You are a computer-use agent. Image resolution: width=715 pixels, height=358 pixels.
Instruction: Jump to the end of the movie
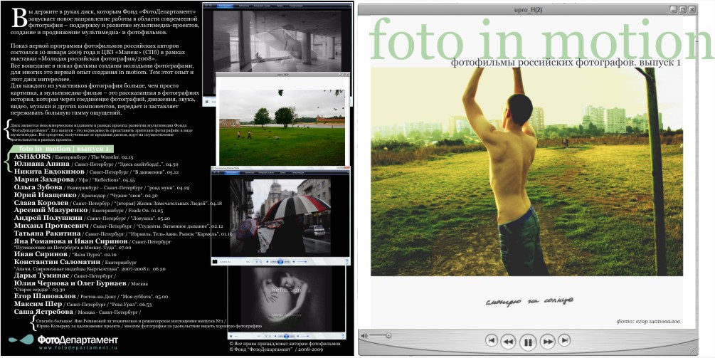click(x=564, y=340)
